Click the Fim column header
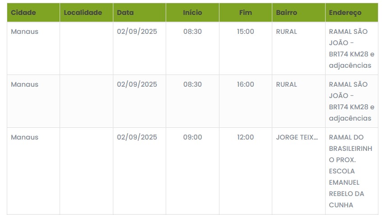The width and height of the screenshot is (382, 215). pos(246,13)
